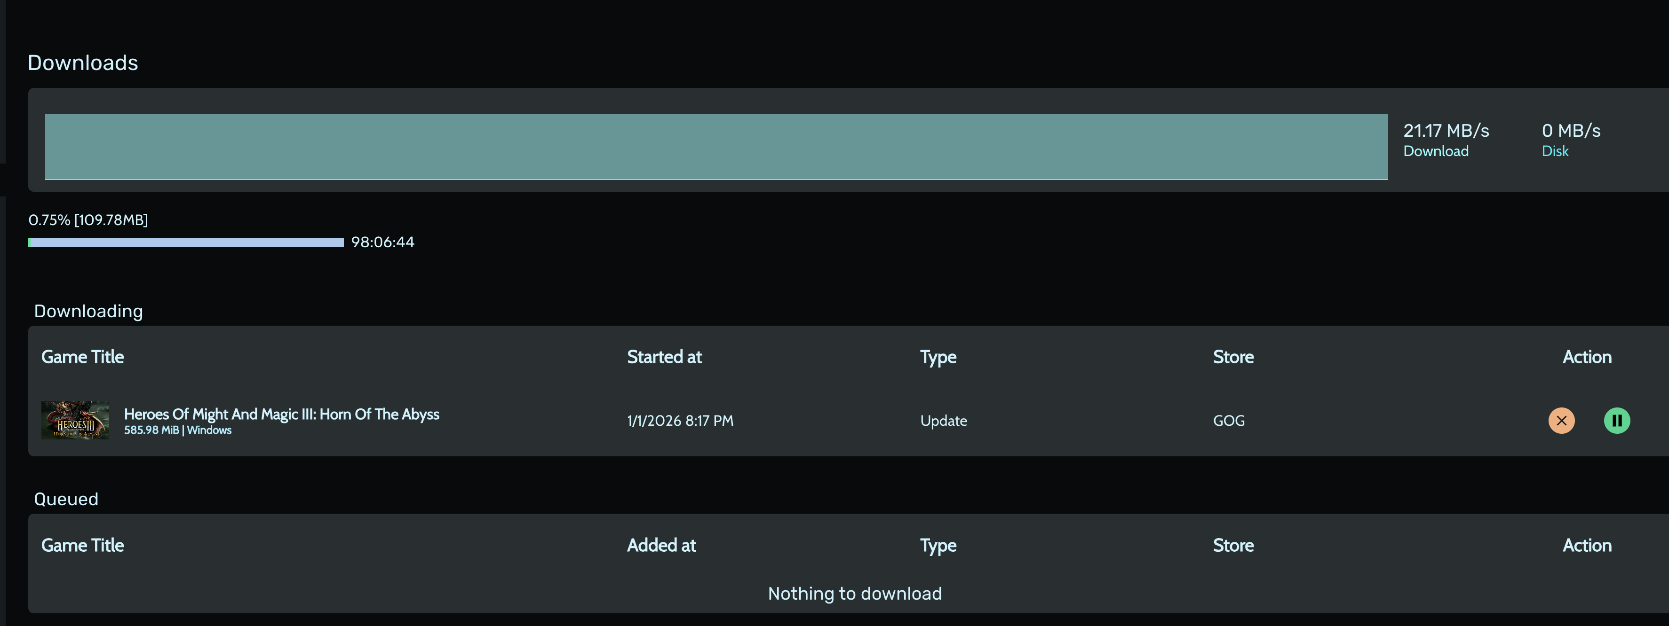
Task: Pause the current download
Action: point(1616,420)
